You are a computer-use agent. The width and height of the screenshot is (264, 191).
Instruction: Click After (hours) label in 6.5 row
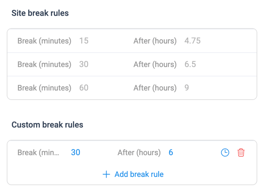[x=155, y=64]
